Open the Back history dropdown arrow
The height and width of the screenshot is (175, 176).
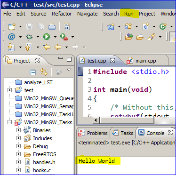(67, 47)
